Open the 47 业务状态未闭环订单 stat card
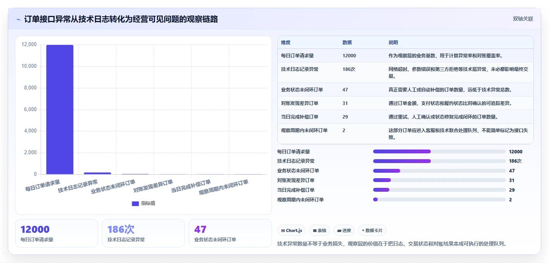Viewport: 549px width, 263px height. (x=230, y=233)
